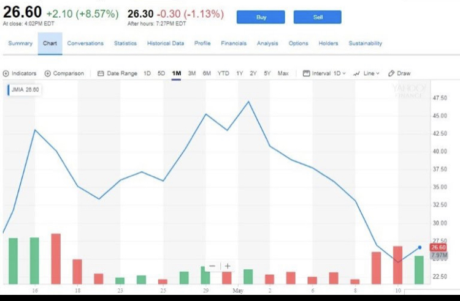Select the Max time range option

point(283,73)
